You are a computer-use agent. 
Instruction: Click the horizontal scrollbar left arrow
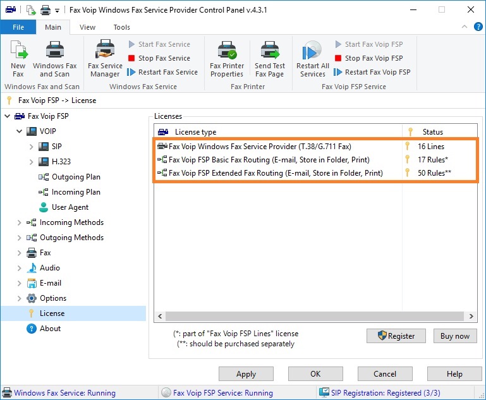click(x=160, y=317)
